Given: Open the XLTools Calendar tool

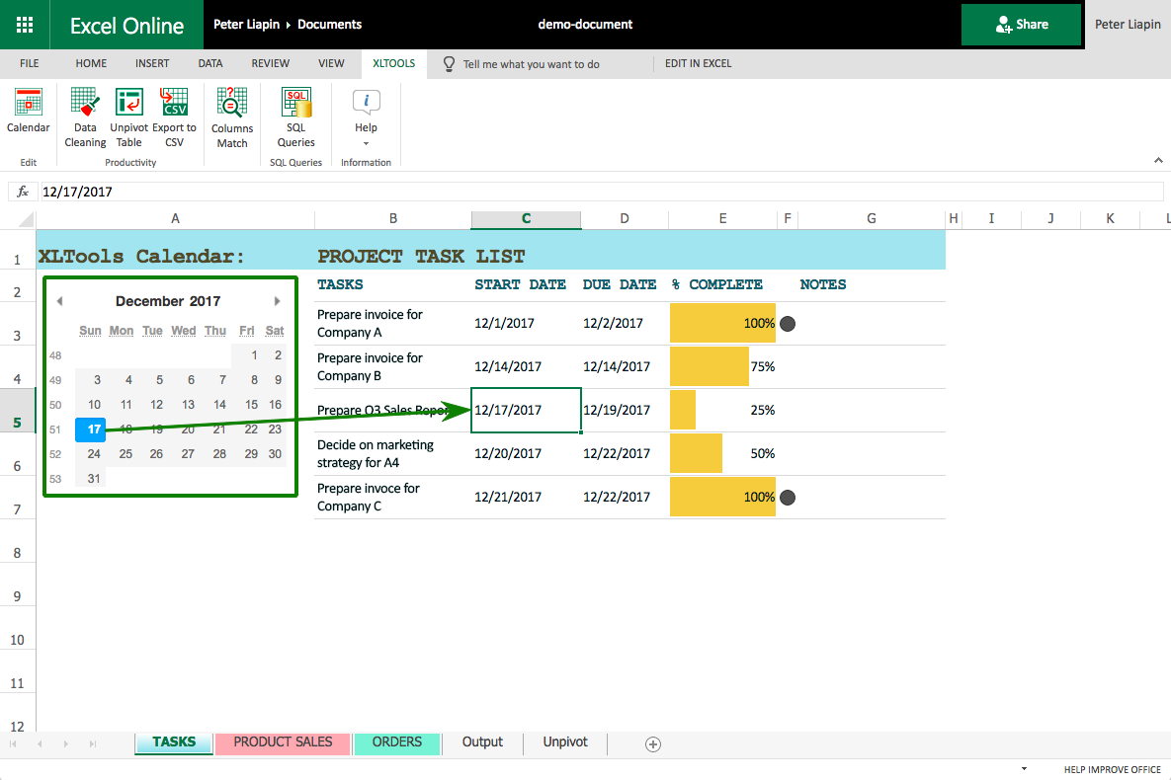Looking at the screenshot, I should (x=29, y=112).
